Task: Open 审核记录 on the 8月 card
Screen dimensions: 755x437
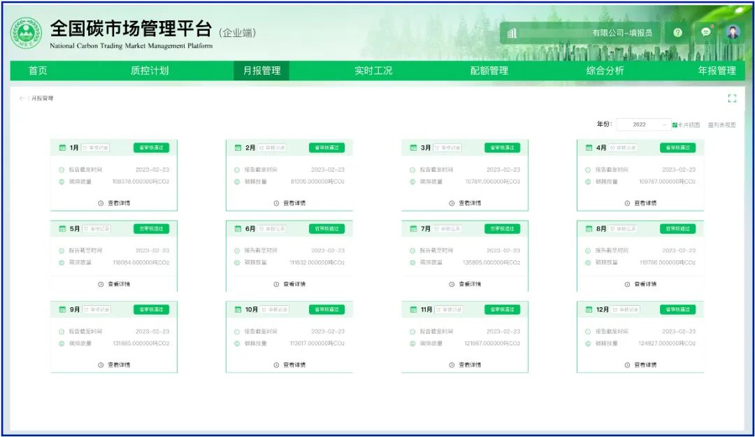Action: (x=623, y=229)
